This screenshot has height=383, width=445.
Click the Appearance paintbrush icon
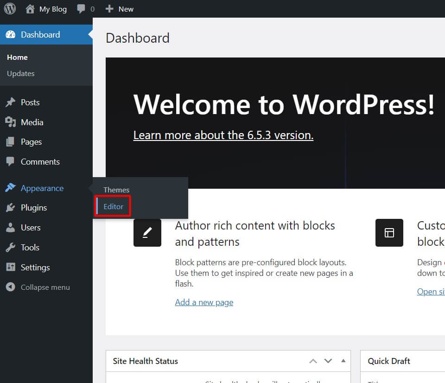[x=11, y=188]
